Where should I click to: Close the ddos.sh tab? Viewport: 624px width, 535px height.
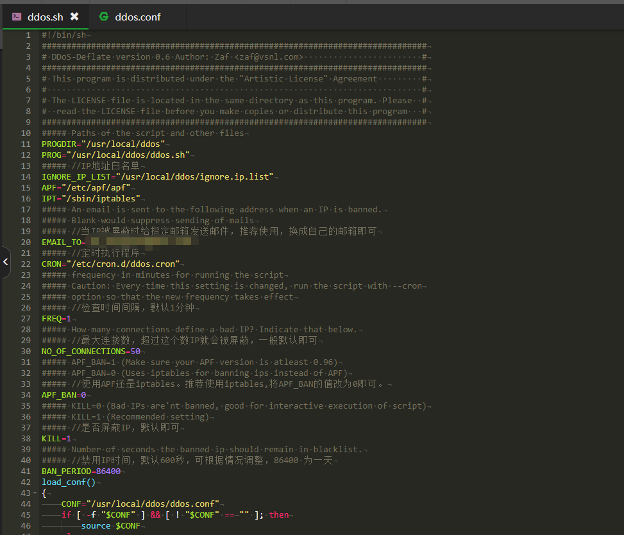[x=74, y=17]
